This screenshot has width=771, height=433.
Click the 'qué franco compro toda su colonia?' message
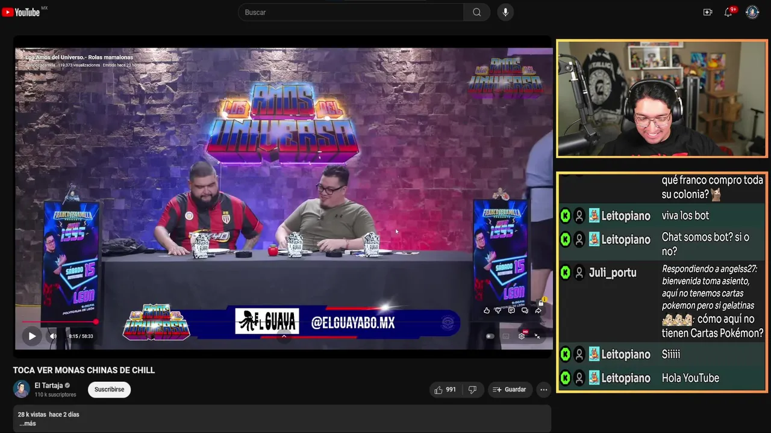(x=712, y=187)
